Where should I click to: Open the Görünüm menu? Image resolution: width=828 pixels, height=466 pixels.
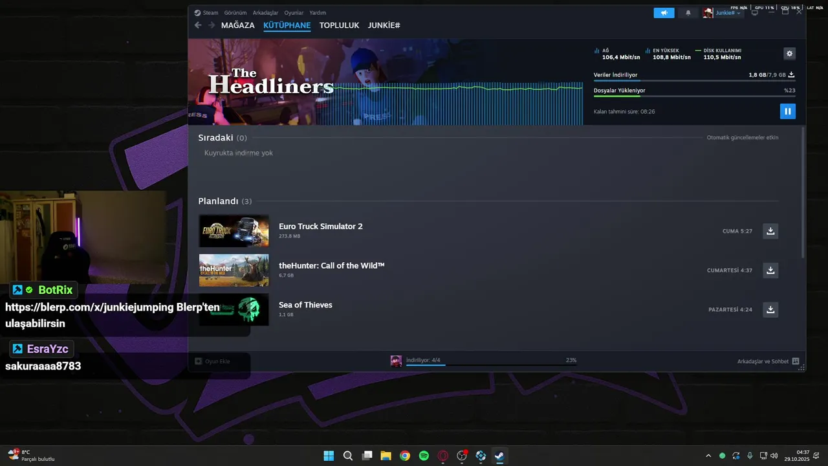click(235, 13)
